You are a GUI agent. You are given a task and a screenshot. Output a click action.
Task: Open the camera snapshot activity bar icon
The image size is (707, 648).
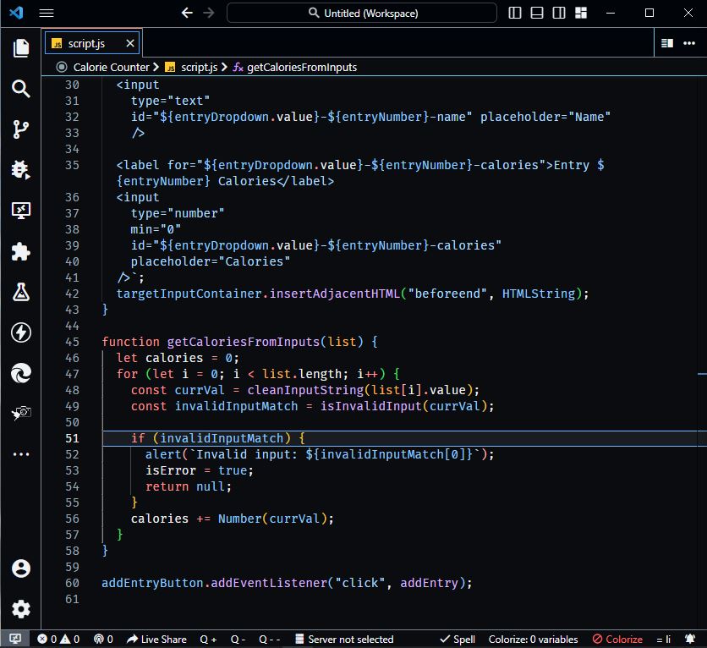tap(21, 413)
